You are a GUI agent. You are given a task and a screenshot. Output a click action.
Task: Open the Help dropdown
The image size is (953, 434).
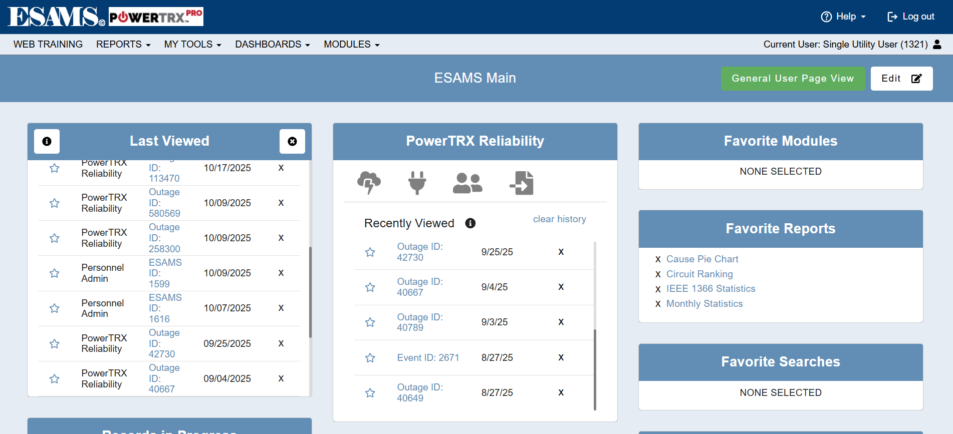(843, 17)
